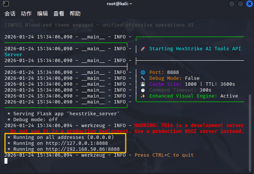Viewport: 254px width, 174px height.
Task: Open the 查看 menu
Action: click(59, 14)
